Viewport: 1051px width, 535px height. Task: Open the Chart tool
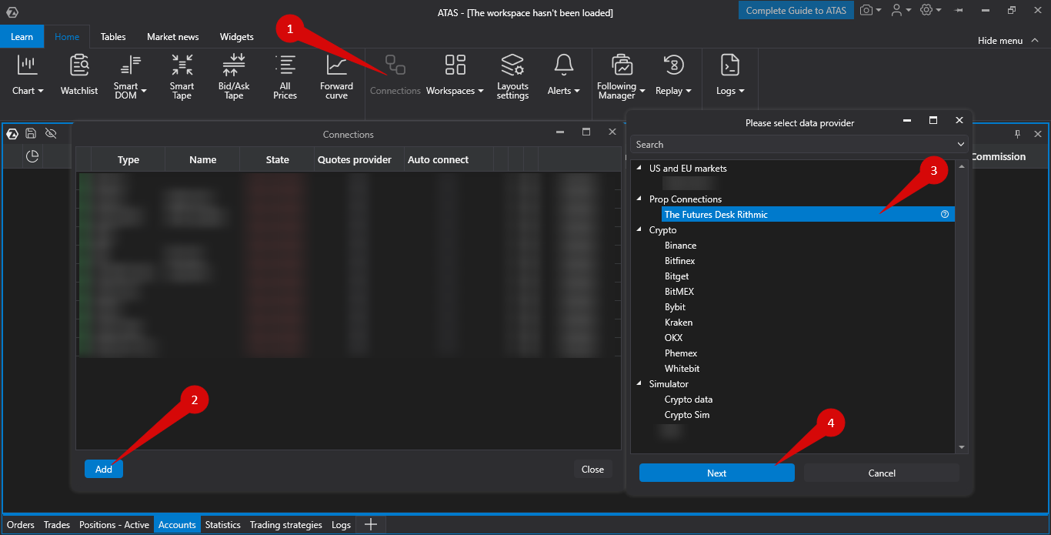(28, 75)
